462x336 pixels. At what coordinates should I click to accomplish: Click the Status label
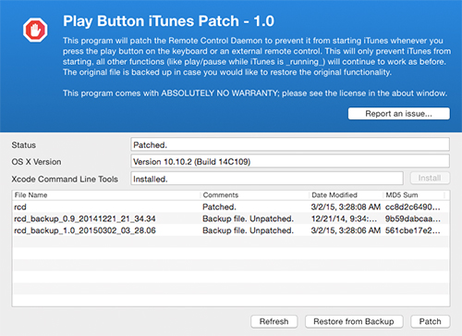24,145
